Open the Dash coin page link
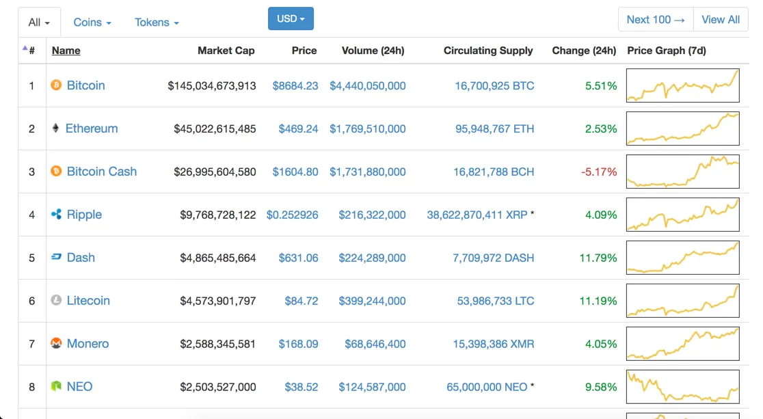The width and height of the screenshot is (763, 419). 81,258
